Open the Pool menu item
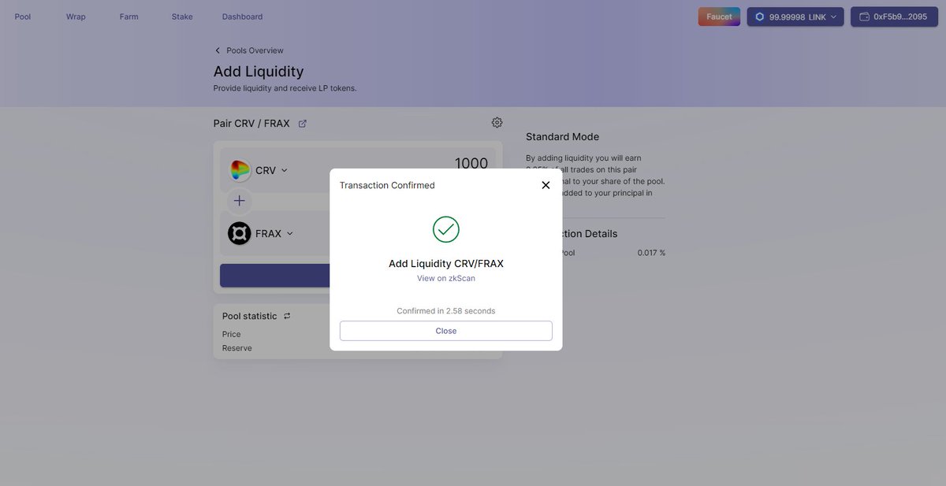This screenshot has width=946, height=486. 23,17
